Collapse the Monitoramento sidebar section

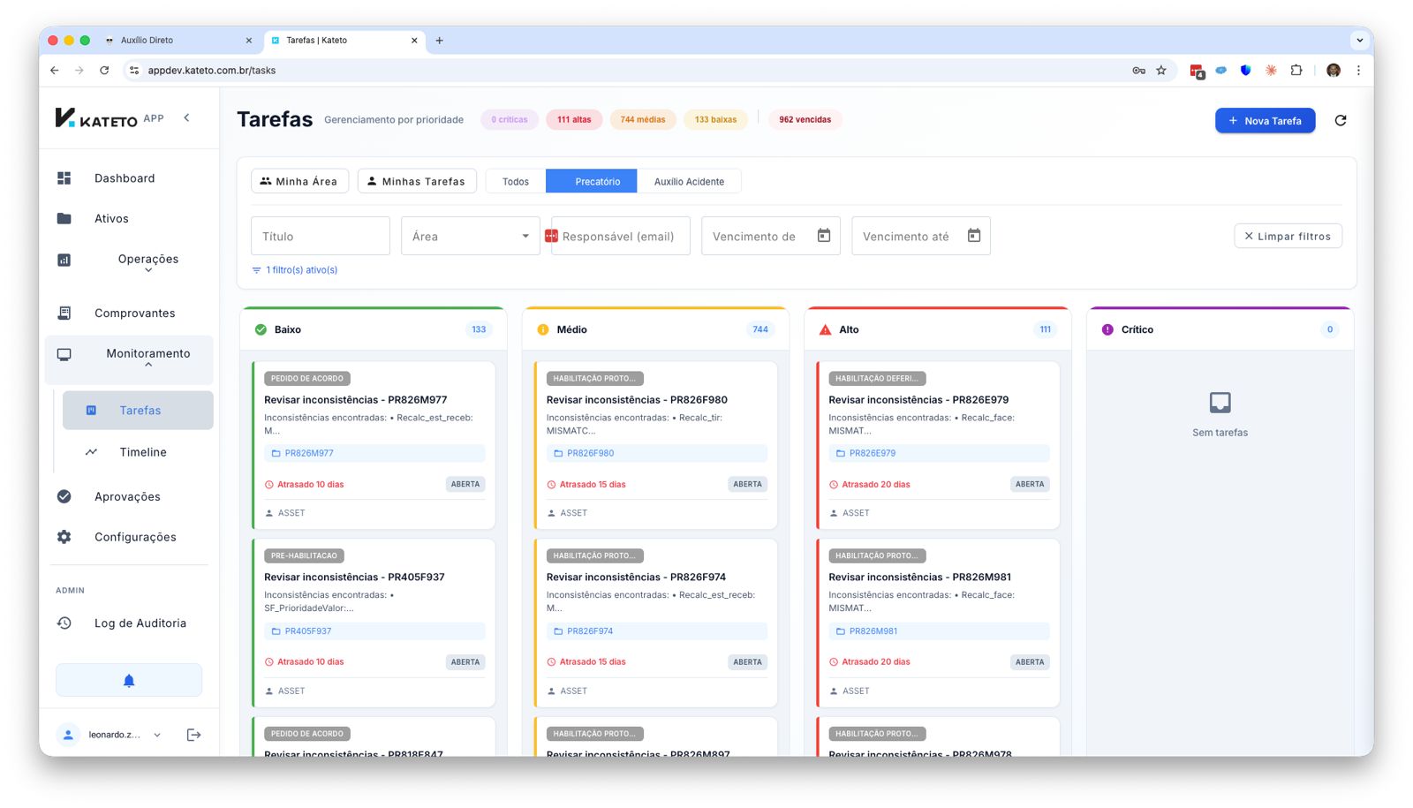[x=147, y=355]
